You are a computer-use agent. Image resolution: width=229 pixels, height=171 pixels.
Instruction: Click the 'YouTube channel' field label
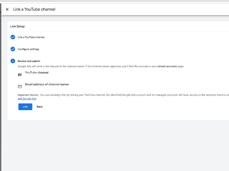pos(36,72)
